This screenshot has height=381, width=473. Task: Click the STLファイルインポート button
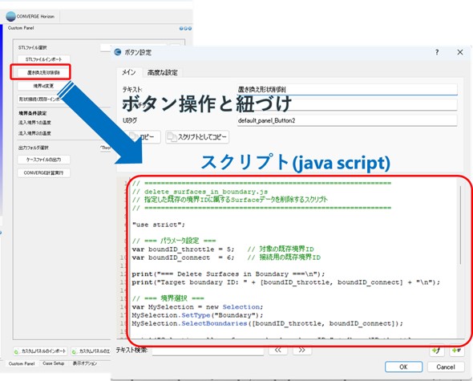(44, 59)
